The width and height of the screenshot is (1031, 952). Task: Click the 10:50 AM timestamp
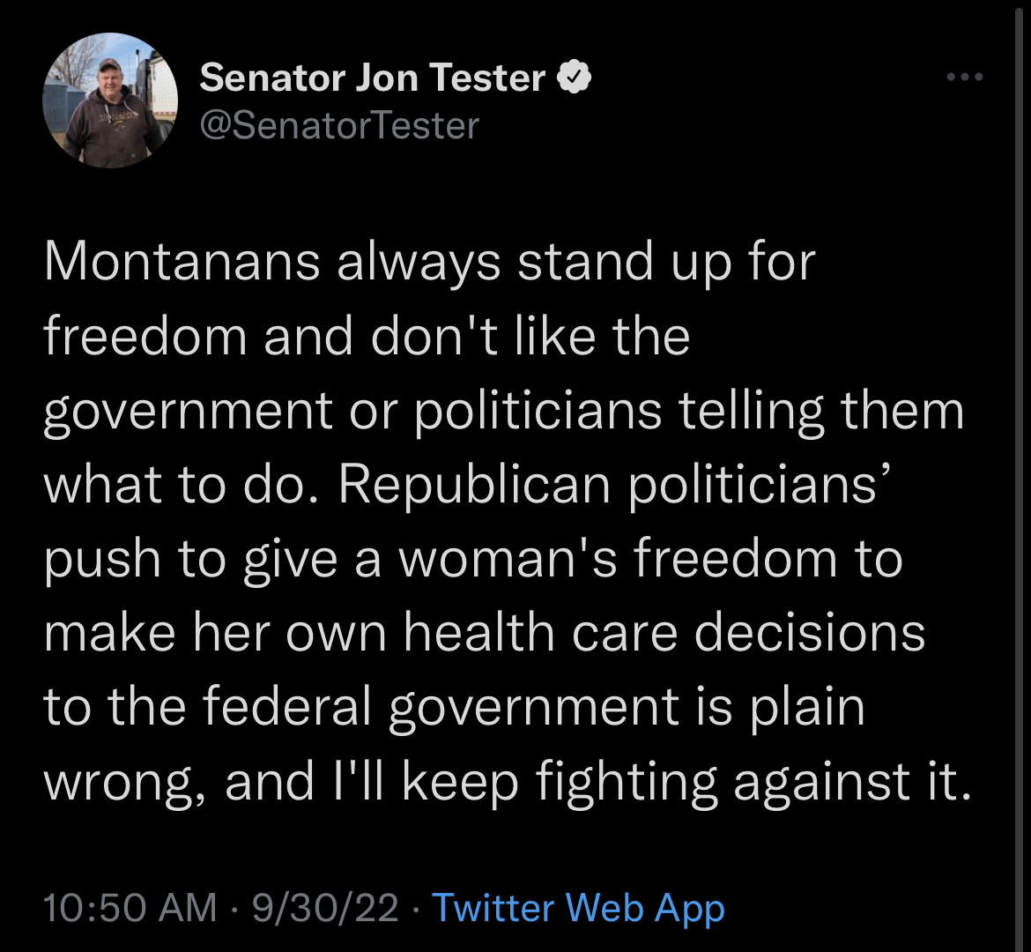point(130,908)
